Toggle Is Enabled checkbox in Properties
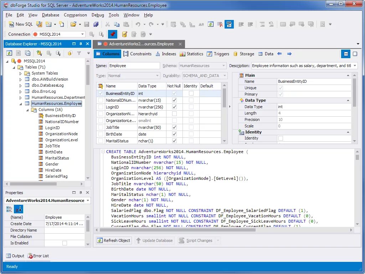 click(x=65, y=243)
